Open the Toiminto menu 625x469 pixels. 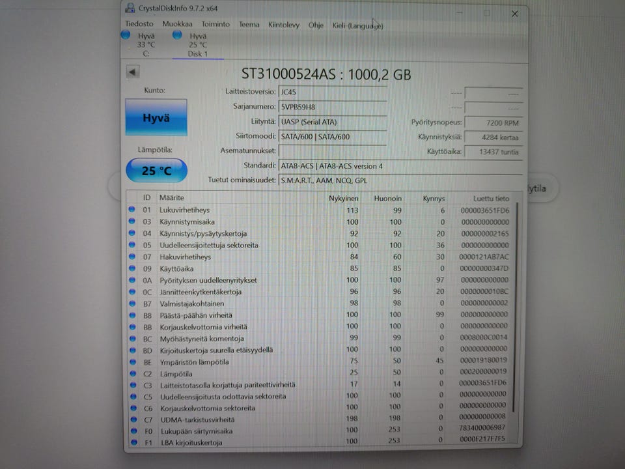[215, 24]
